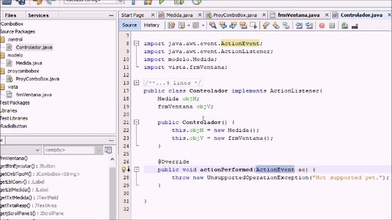Viewport: 392px width, 220px height.
Task: Toggle Highlight Search icon in editor toolbar
Action: point(243,26)
